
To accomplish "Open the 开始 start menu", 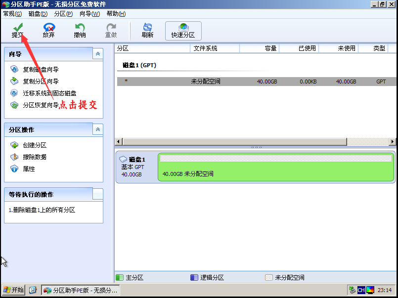I will click(x=14, y=290).
